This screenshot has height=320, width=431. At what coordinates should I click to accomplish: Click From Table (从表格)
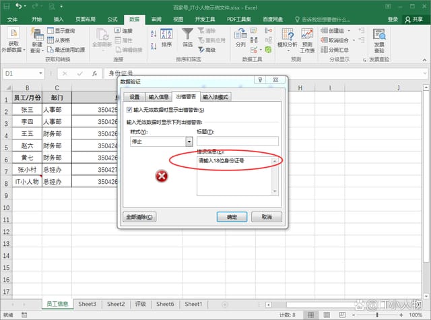[x=59, y=40]
